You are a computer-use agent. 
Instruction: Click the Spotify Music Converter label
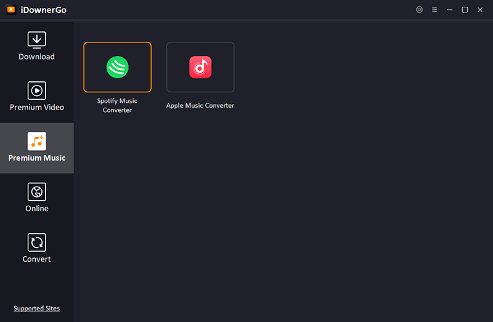tap(117, 105)
